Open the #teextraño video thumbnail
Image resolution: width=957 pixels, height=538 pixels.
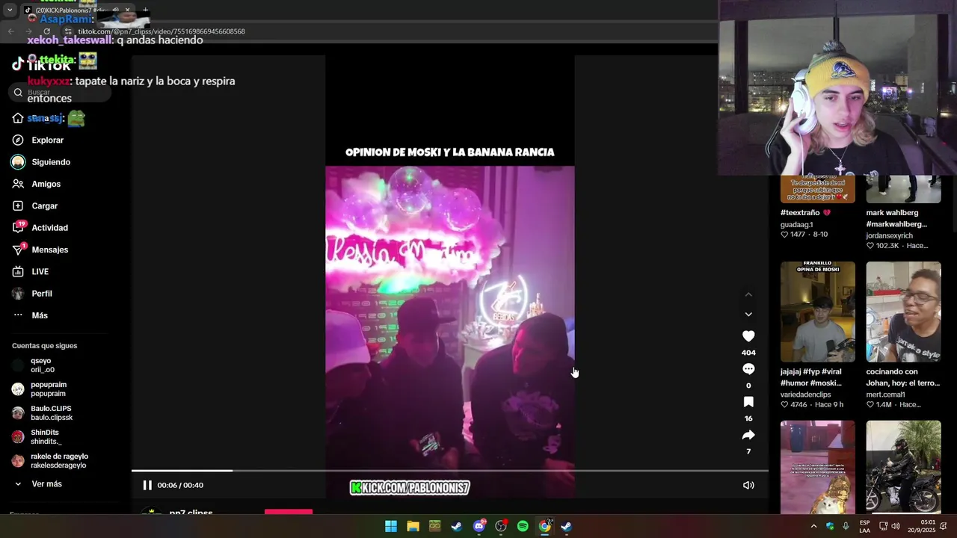point(817,189)
